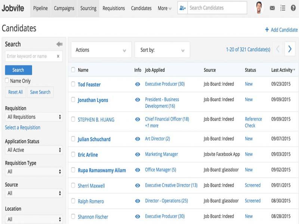
Task: Open the Sourcing tab
Action: click(88, 8)
